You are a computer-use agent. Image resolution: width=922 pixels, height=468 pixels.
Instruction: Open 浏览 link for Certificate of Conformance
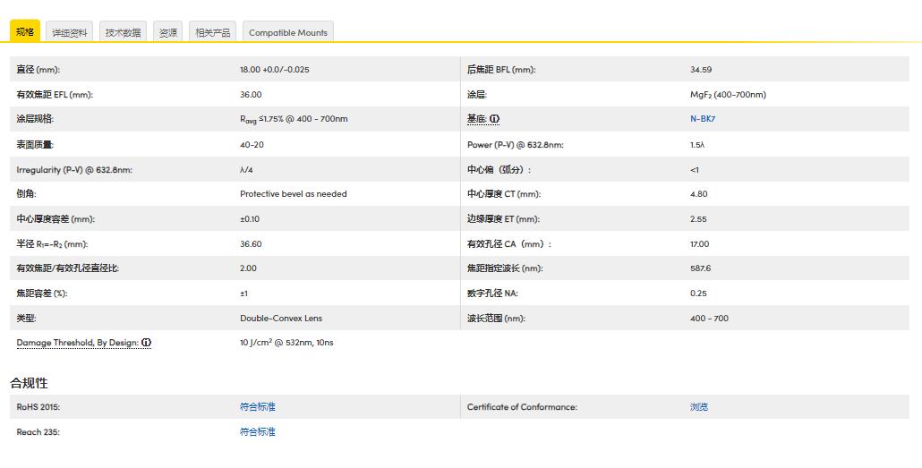(699, 407)
